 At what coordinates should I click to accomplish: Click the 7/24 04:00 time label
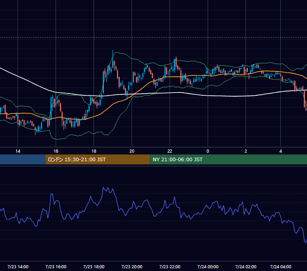(280, 266)
